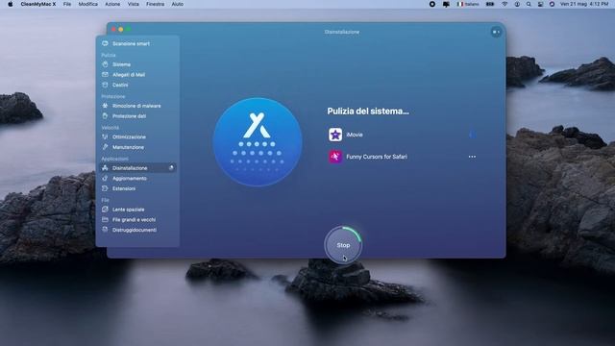Viewport: 615px width, 346px height.
Task: Click the large CleanMyMac uninstaller logo
Action: coord(258,141)
